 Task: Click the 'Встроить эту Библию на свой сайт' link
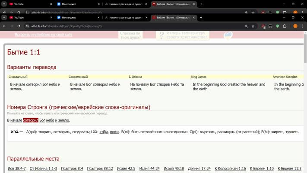44,35
